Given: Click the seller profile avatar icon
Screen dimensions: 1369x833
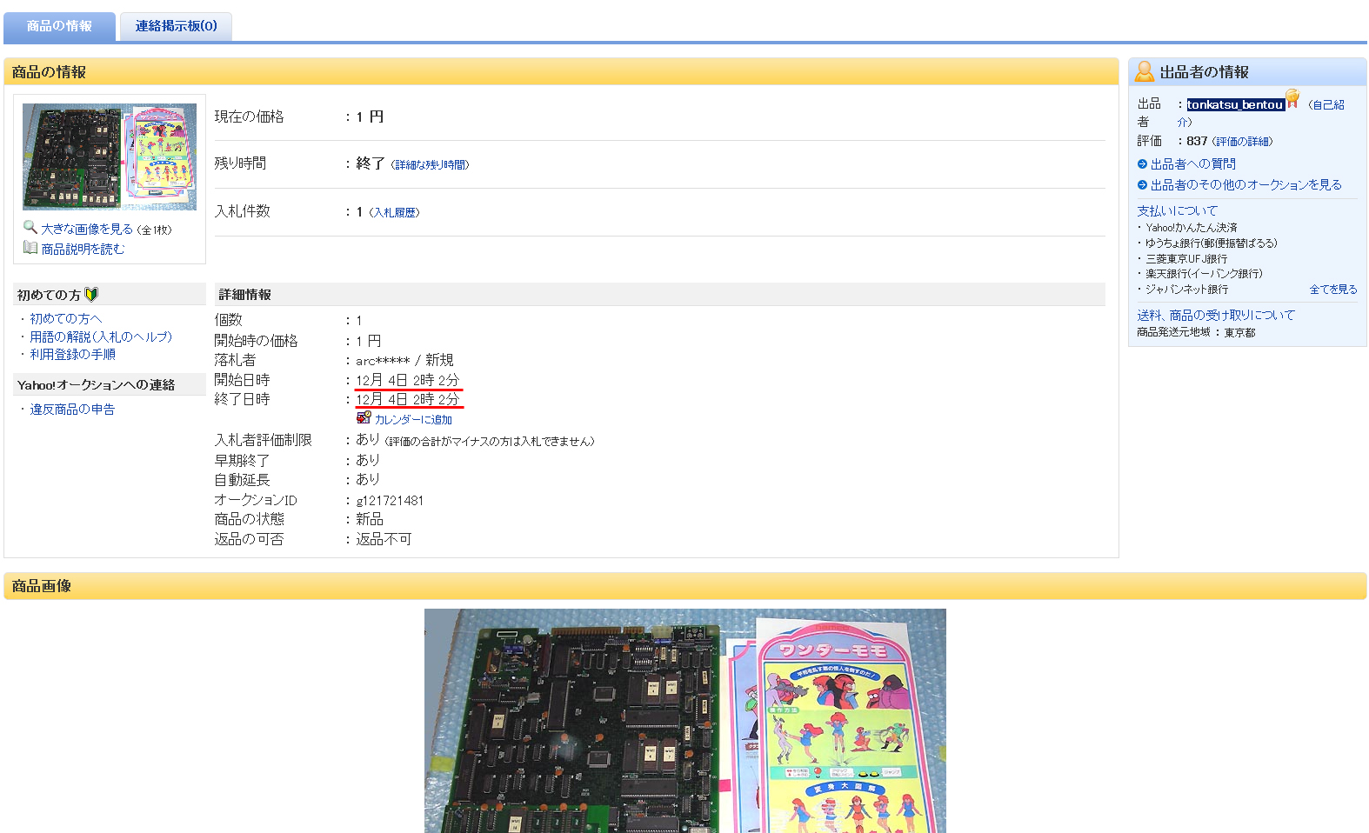Looking at the screenshot, I should click(x=1145, y=72).
